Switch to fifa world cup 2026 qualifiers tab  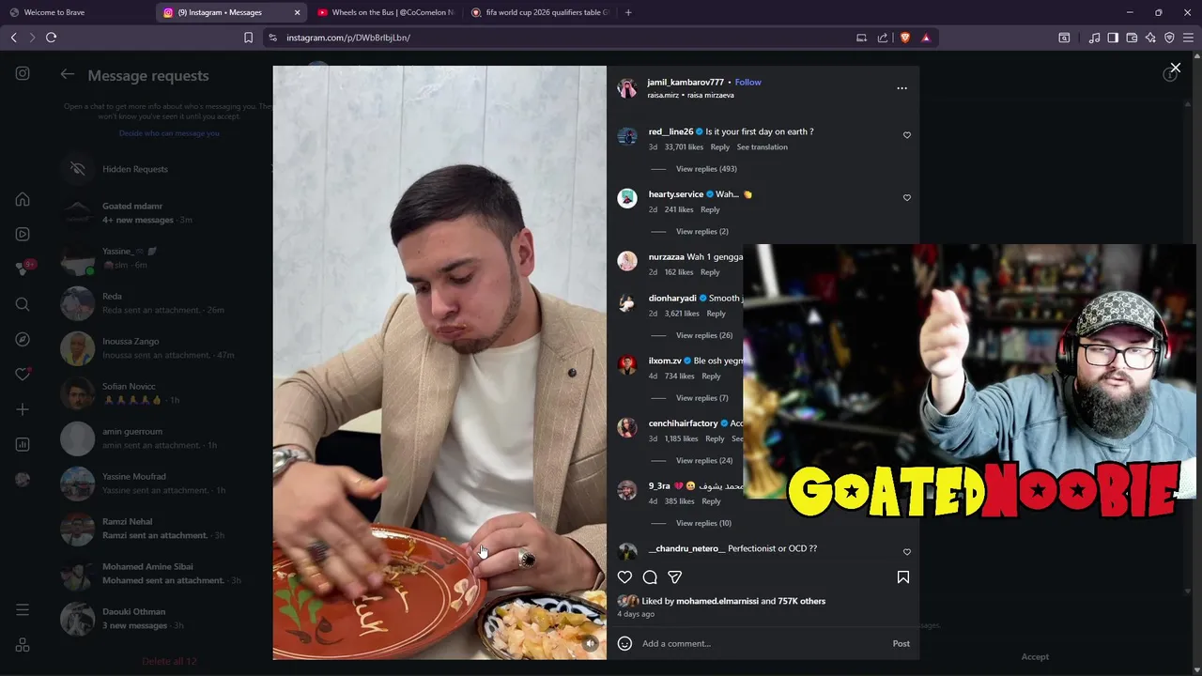pos(540,12)
